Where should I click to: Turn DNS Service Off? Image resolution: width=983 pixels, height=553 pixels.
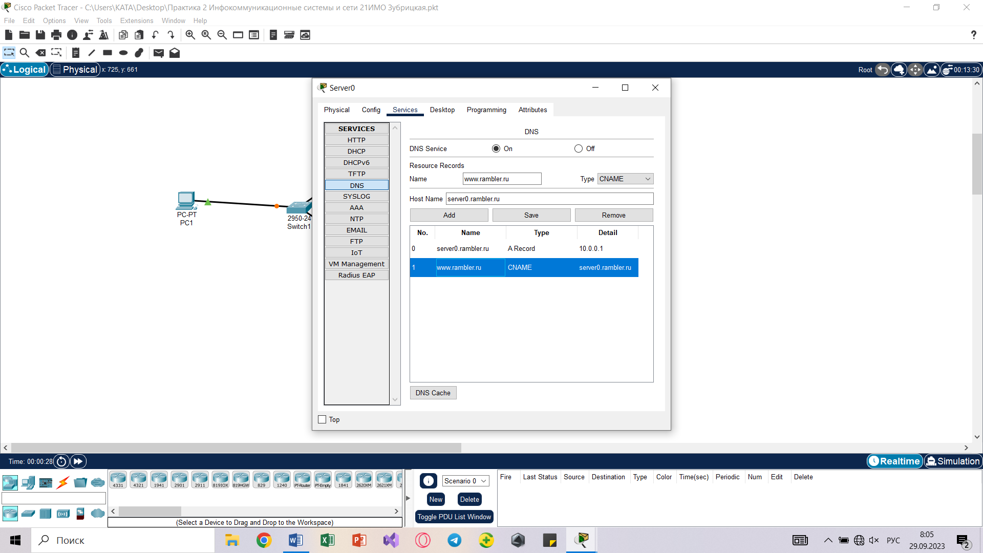click(x=579, y=148)
